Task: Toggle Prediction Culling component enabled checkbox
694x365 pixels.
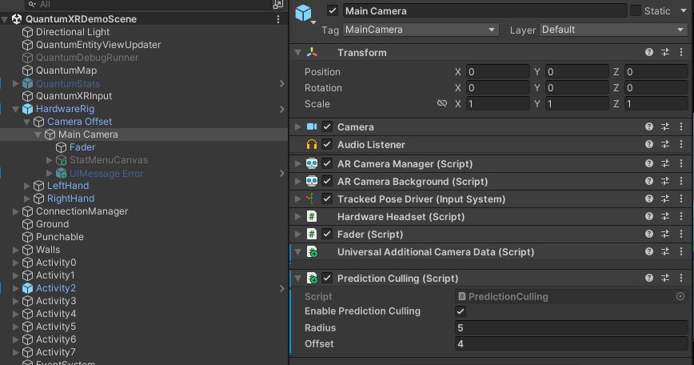Action: (x=327, y=278)
